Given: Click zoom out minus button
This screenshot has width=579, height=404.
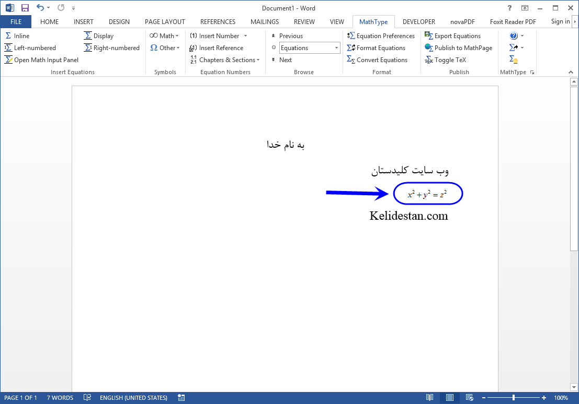Looking at the screenshot, I should pos(484,398).
